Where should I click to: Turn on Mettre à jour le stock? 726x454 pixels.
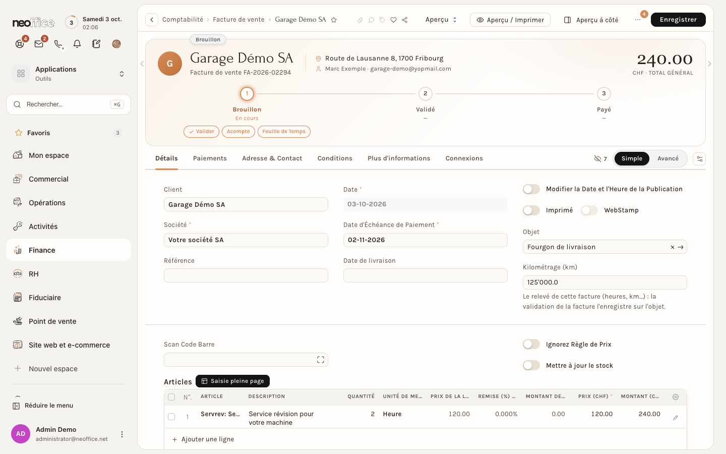pos(531,366)
